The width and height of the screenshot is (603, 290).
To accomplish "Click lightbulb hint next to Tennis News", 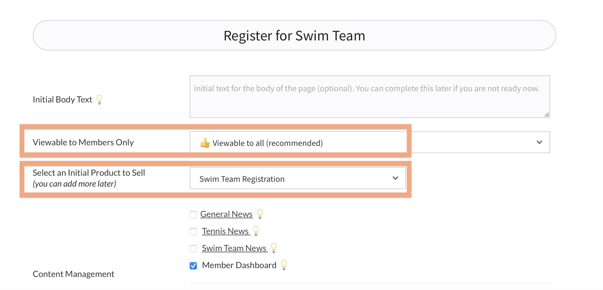I will (x=256, y=231).
